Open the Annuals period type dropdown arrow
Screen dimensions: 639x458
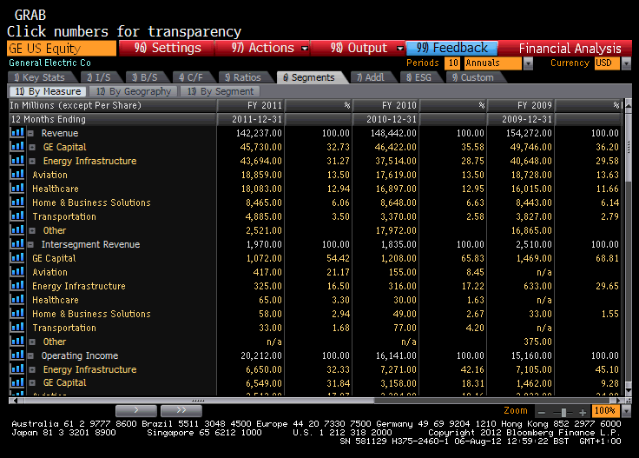(528, 63)
